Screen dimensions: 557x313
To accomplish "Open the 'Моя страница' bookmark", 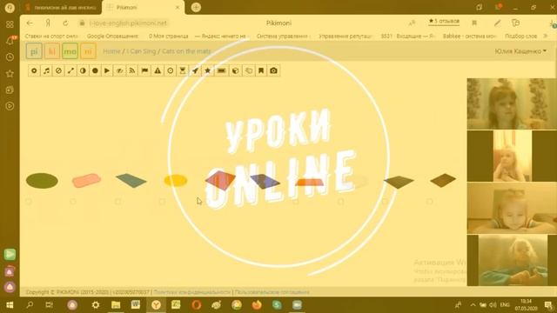I will coord(168,37).
